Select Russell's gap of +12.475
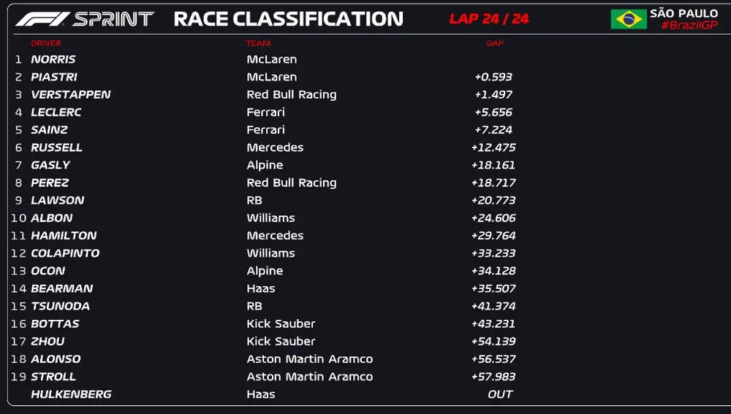Viewport: 731px width, 414px height. pos(493,147)
